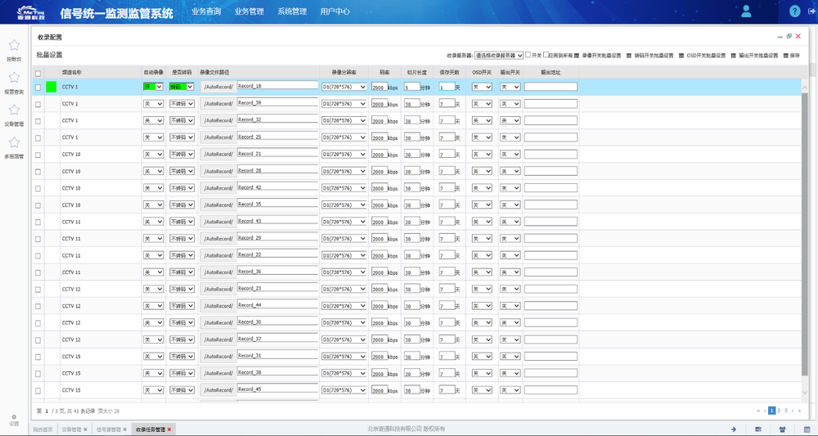This screenshot has height=436, width=818.
Task: Check the 应用到所有 checkbox
Action: (546, 55)
